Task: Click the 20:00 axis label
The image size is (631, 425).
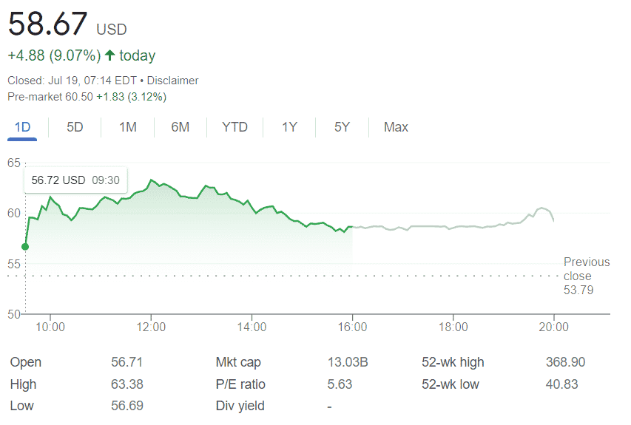Action: point(554,327)
